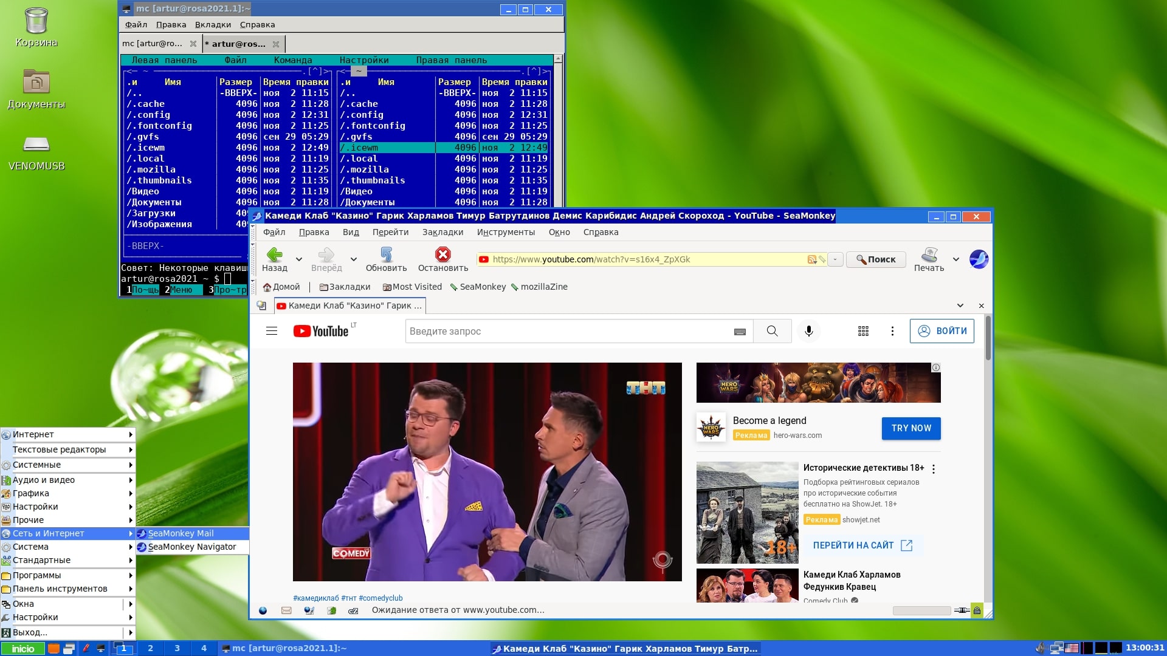The width and height of the screenshot is (1167, 656).
Task: Click the Исторические детективы ad thumbnail
Action: click(747, 513)
